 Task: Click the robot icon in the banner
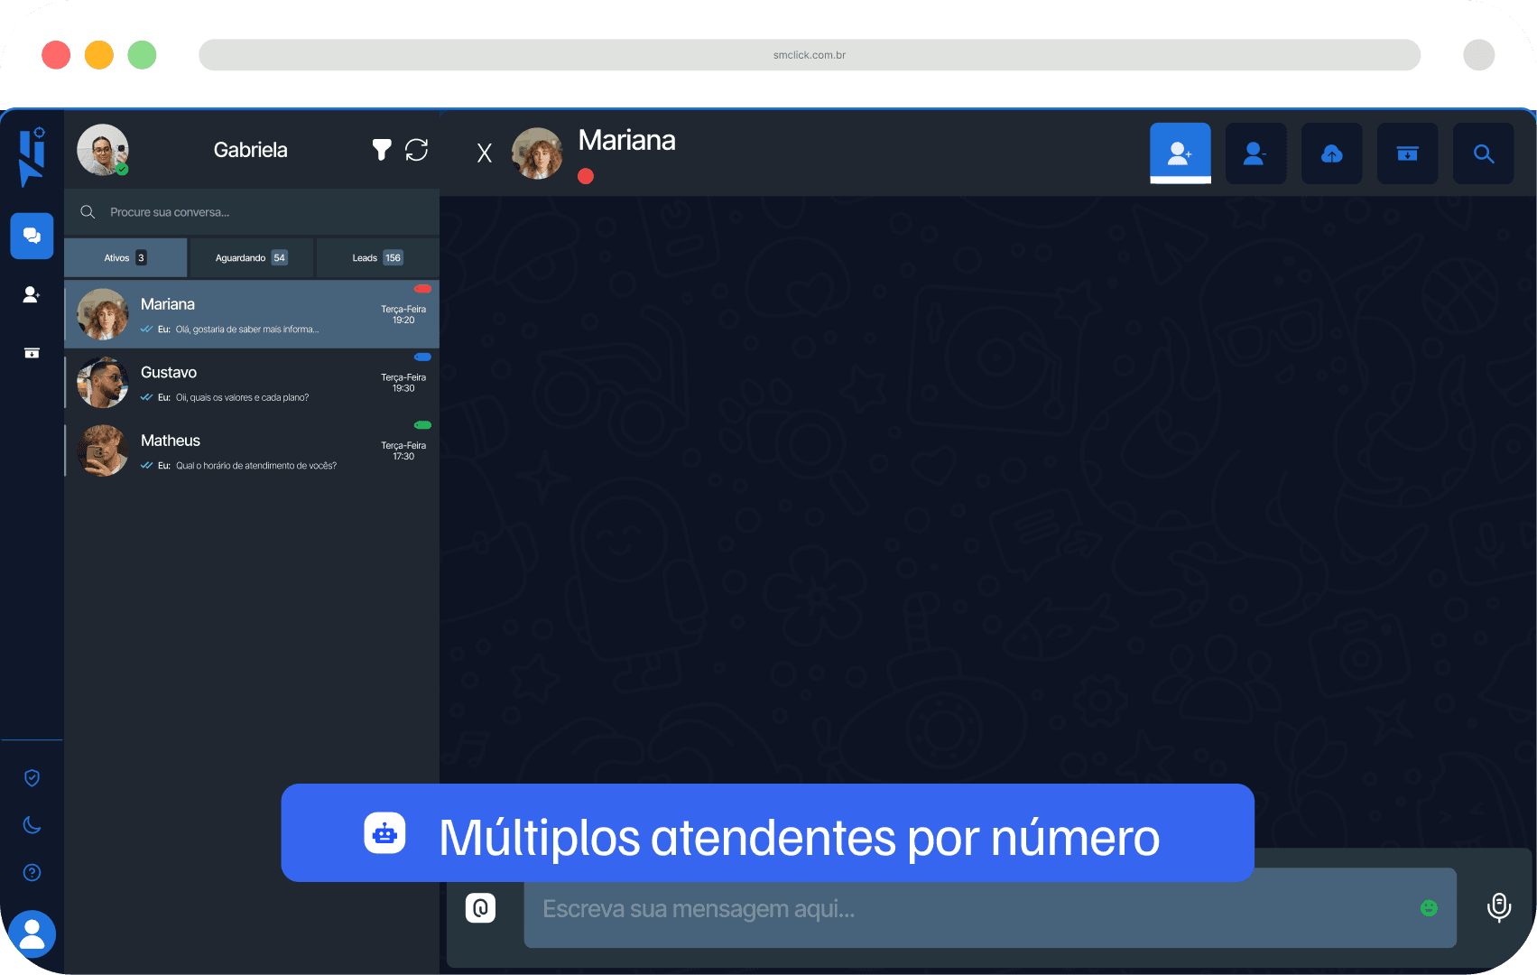(384, 832)
